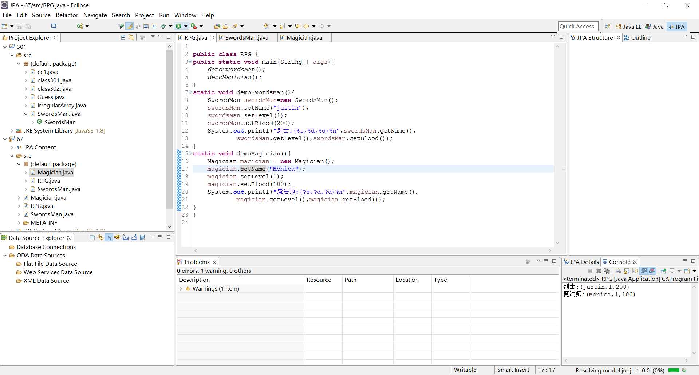Click the Open Type toolbar icon

217,26
